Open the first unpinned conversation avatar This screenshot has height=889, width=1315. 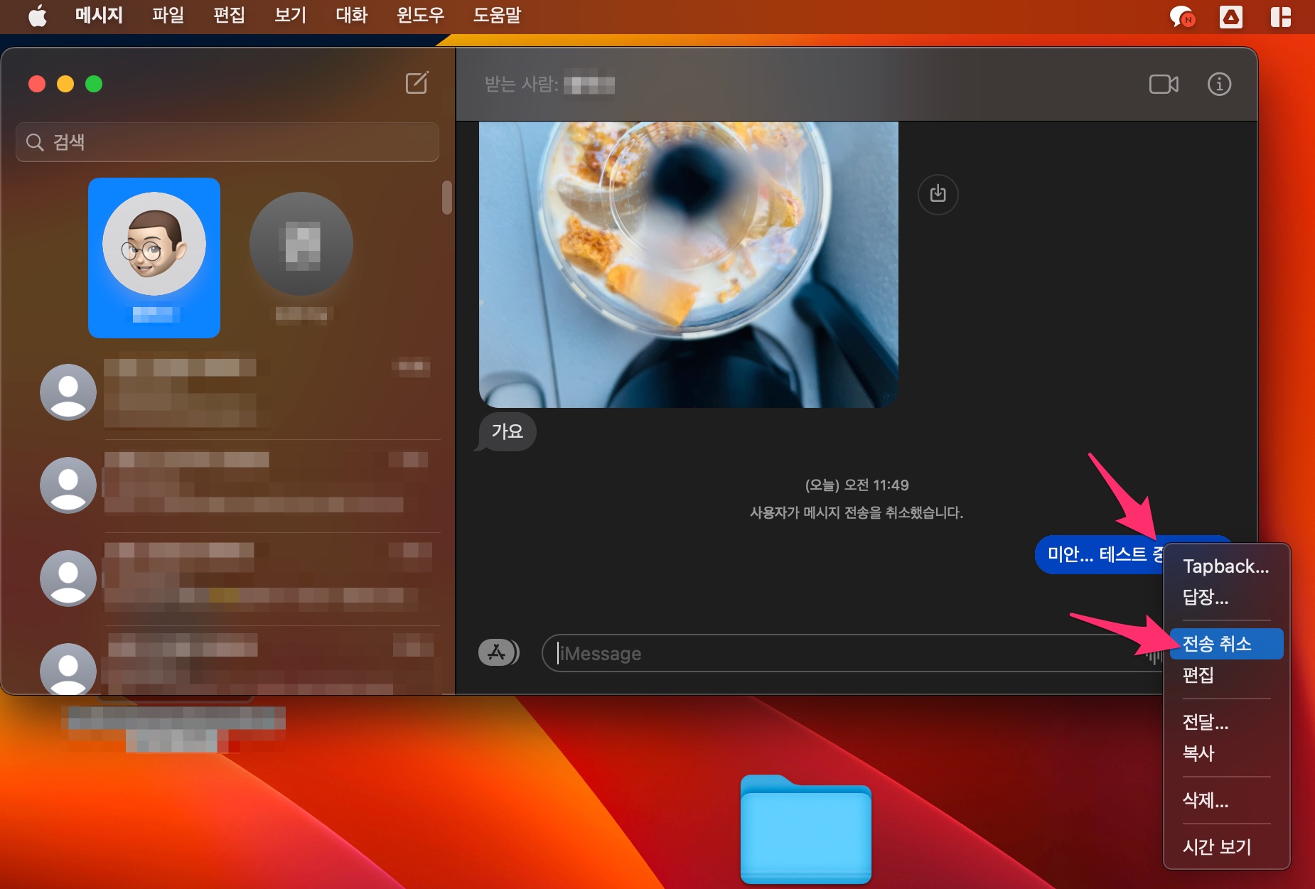pyautogui.click(x=68, y=392)
